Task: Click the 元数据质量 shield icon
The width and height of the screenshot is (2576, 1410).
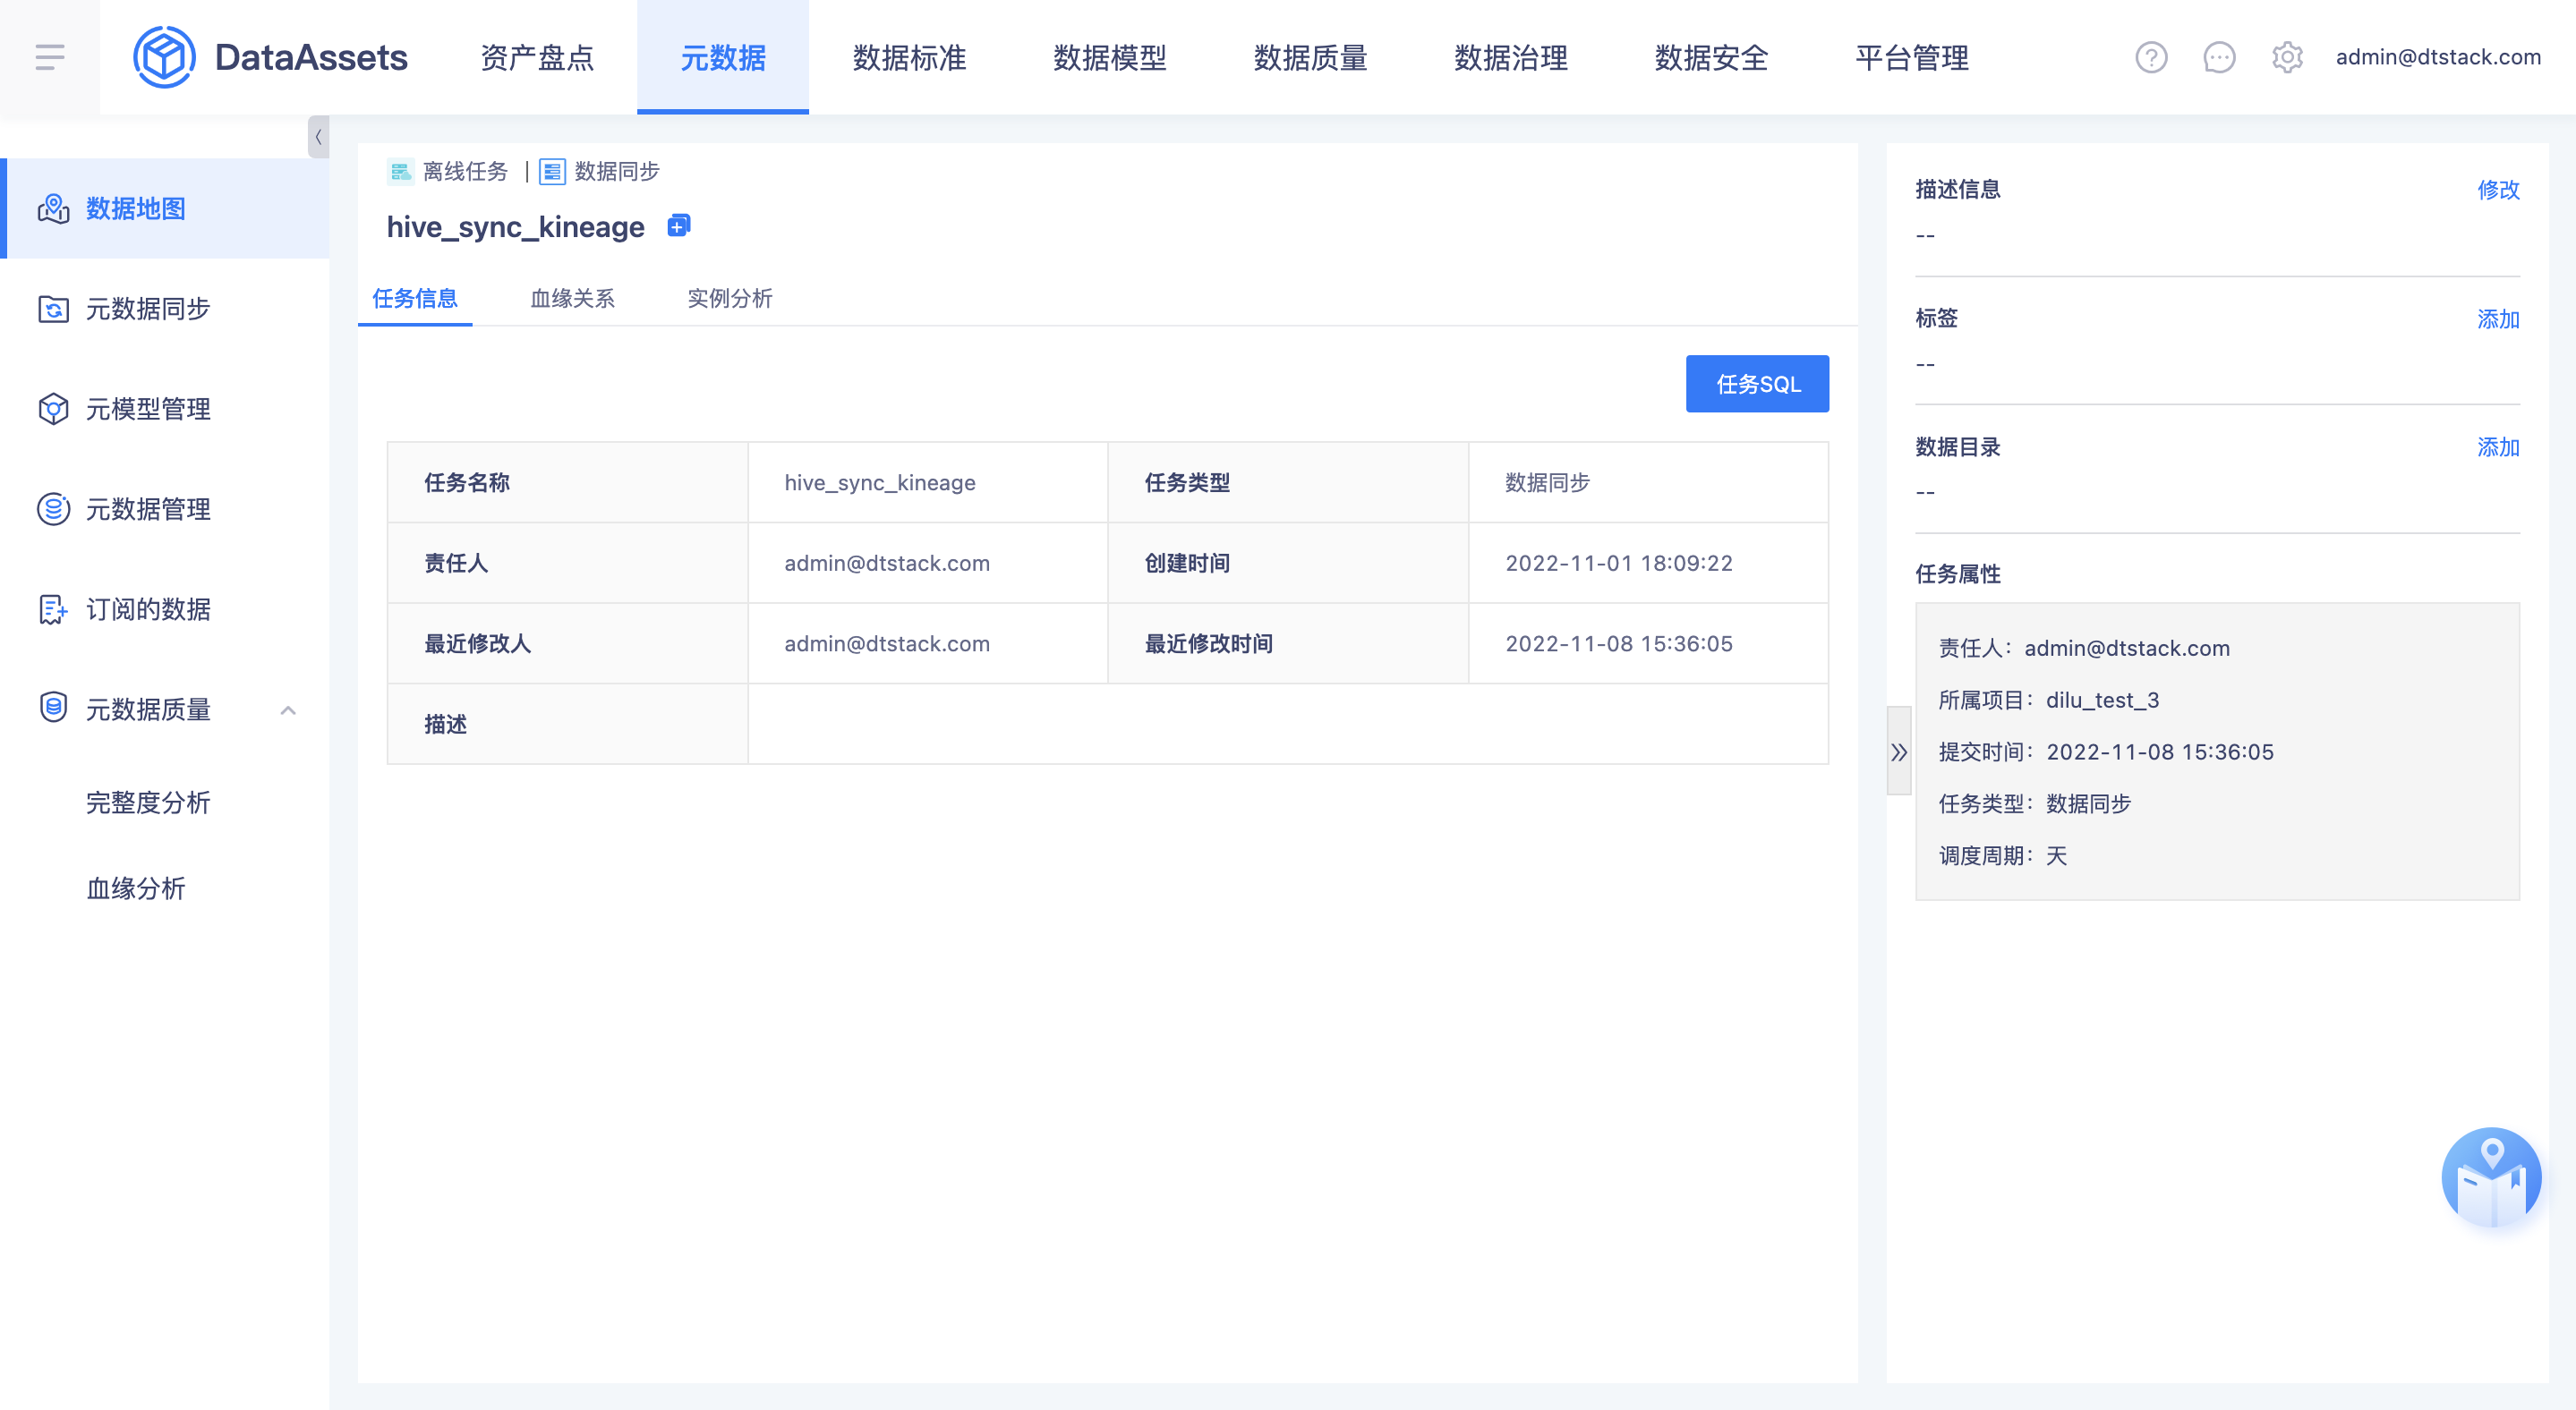Action: (x=53, y=708)
